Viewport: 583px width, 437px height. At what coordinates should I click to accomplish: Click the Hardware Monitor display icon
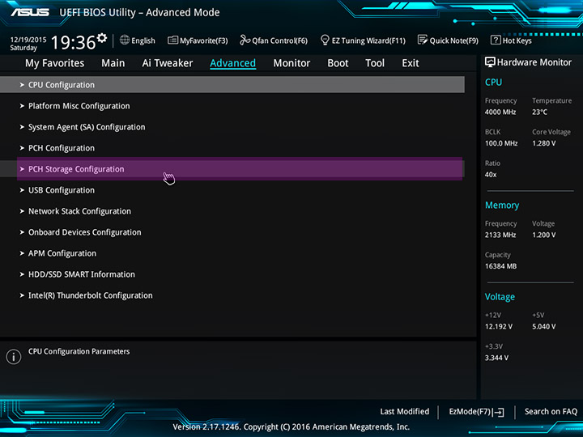tap(490, 62)
